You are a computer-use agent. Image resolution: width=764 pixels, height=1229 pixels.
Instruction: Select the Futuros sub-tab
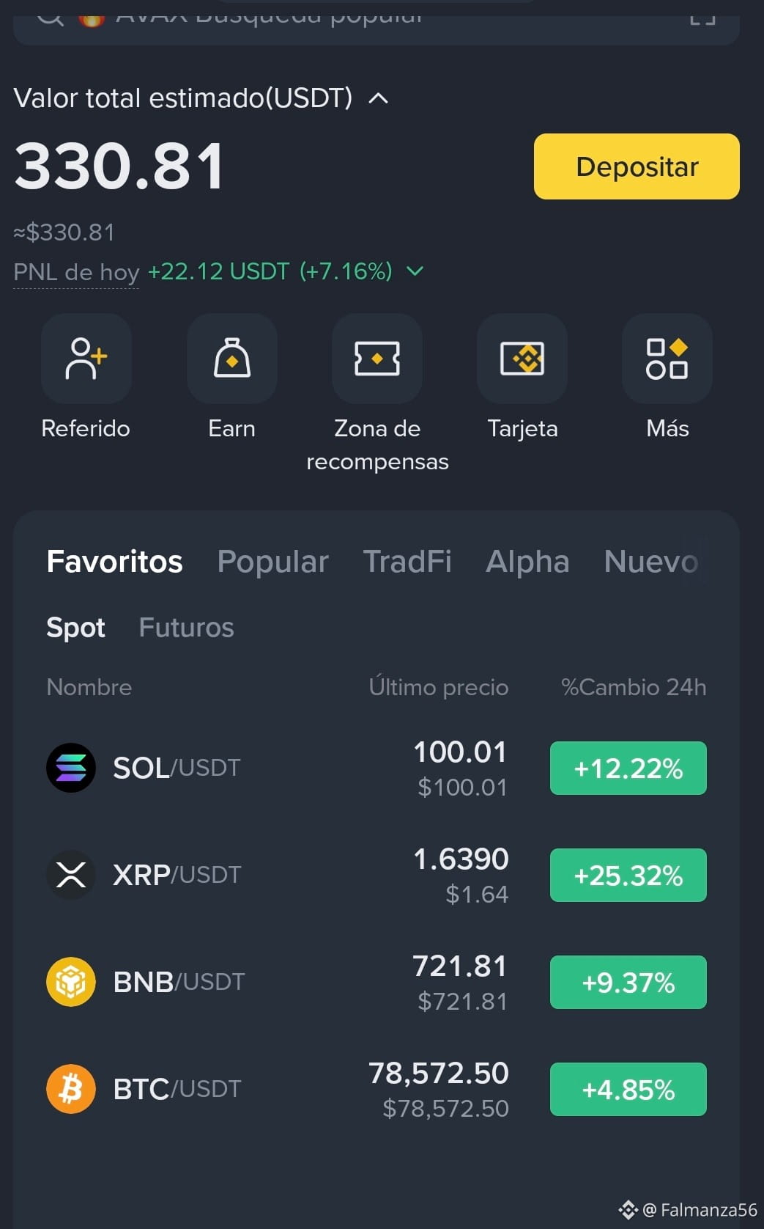[x=186, y=628]
